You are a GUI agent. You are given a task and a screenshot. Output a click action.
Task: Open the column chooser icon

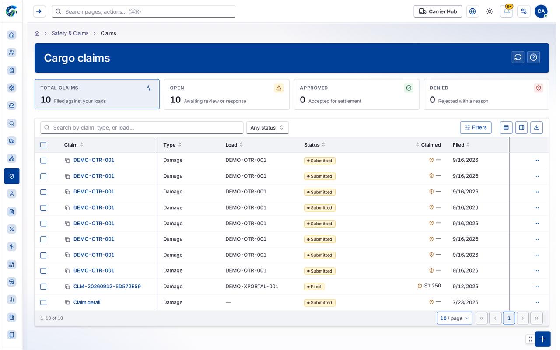click(x=521, y=127)
